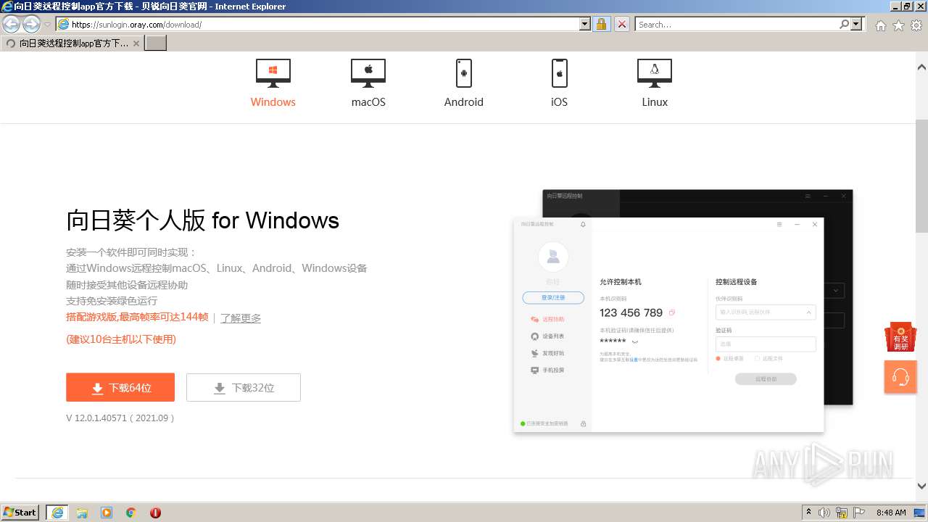Viewport: 928px width, 522px height.
Task: Open recent pages dropdown arrow
Action: pos(47,25)
